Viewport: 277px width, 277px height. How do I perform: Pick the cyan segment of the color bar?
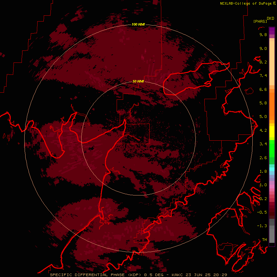click(272, 169)
